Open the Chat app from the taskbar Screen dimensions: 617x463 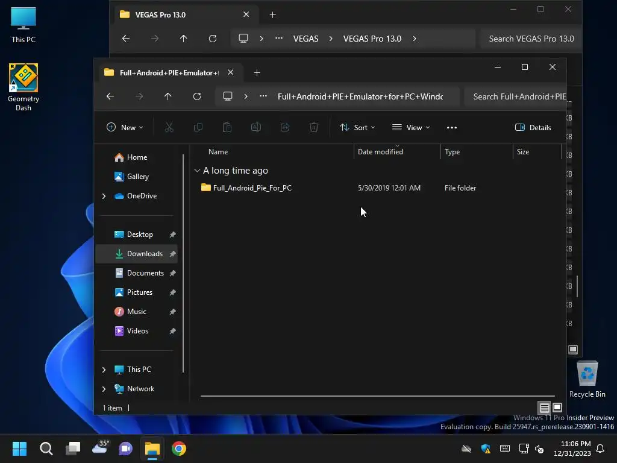pos(125,449)
